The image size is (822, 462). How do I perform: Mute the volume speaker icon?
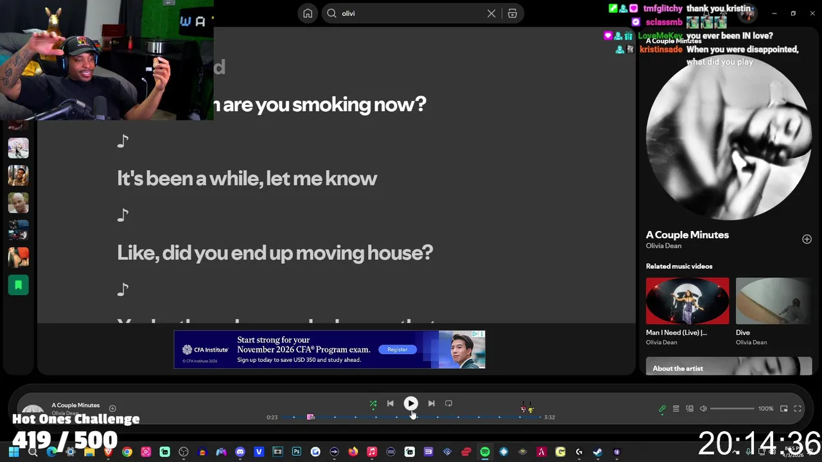[703, 409]
